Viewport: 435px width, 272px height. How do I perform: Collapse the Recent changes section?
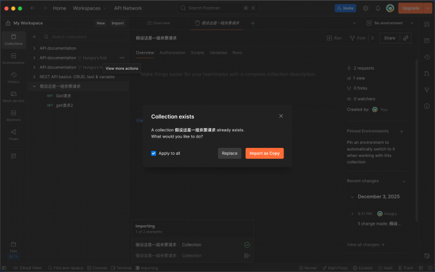[x=404, y=181]
